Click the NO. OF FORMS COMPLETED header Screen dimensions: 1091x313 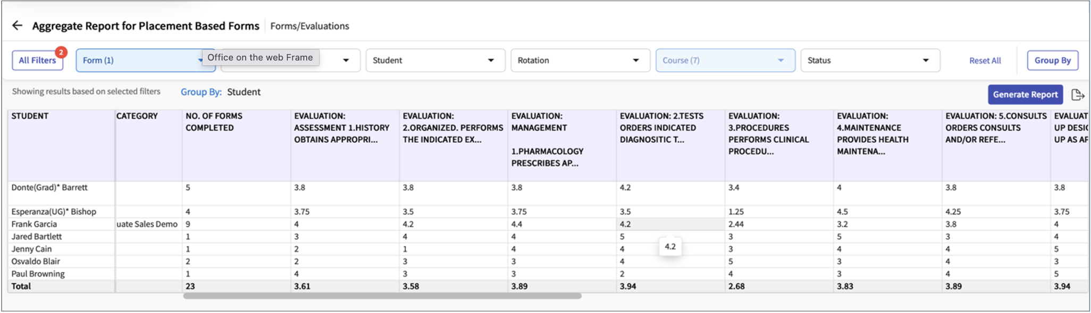pos(214,122)
